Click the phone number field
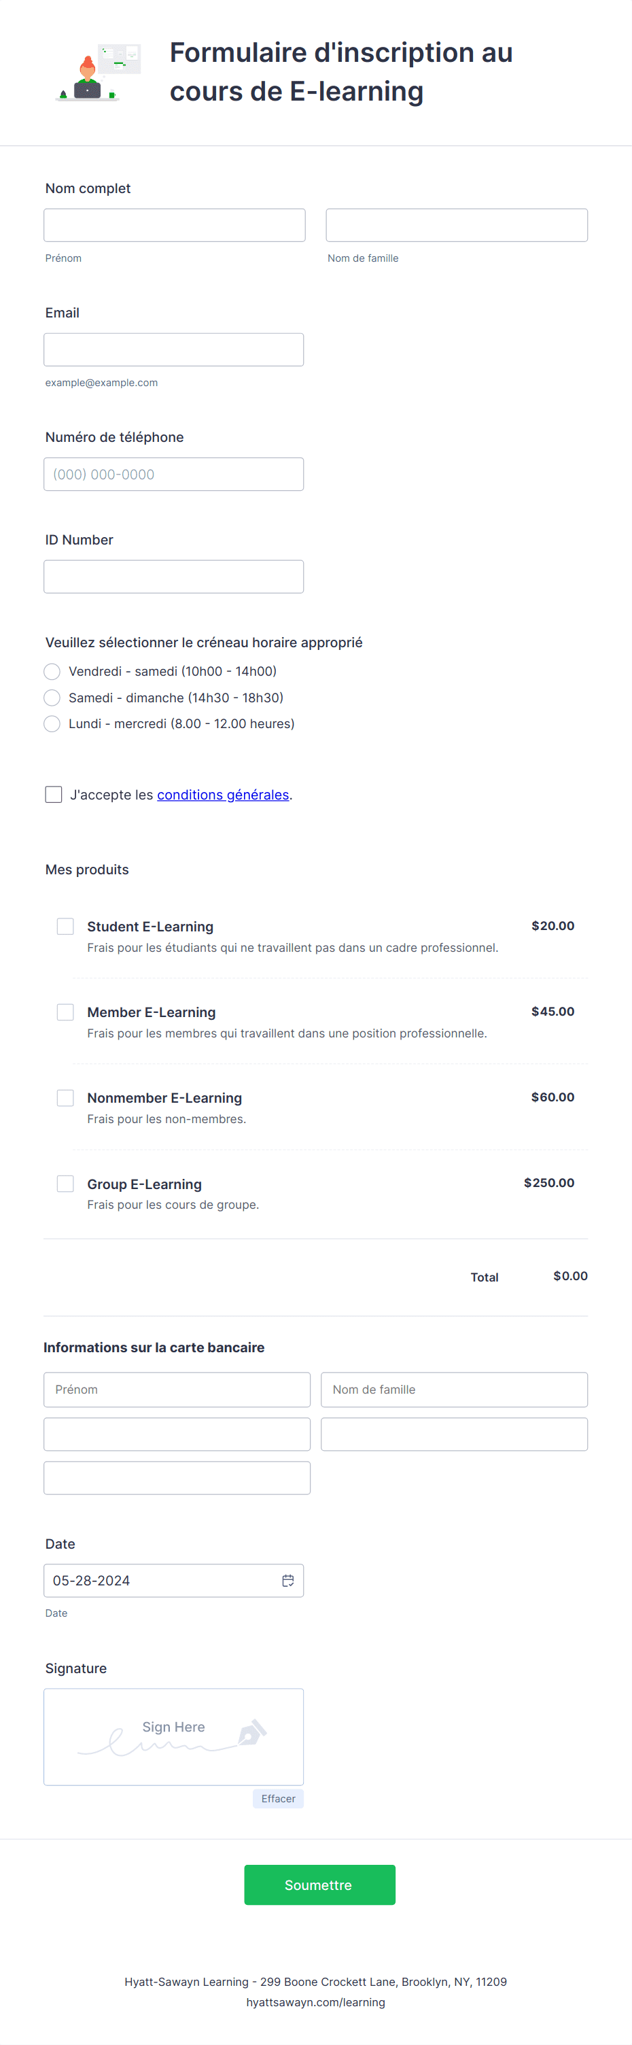This screenshot has height=2045, width=632. [x=174, y=474]
